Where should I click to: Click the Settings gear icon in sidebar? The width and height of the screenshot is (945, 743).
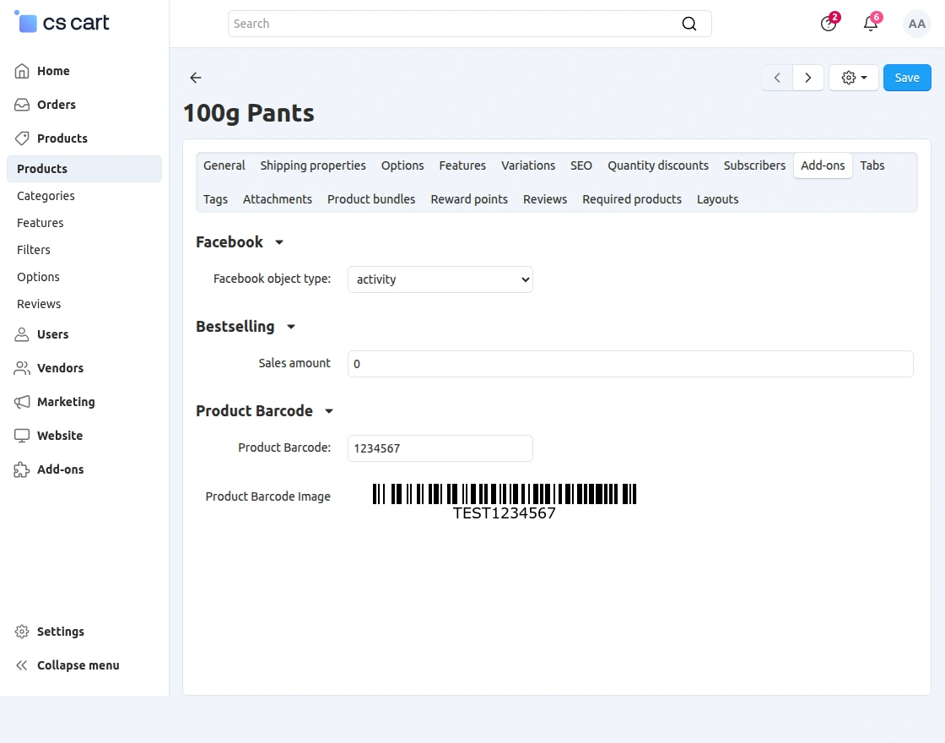(x=22, y=632)
